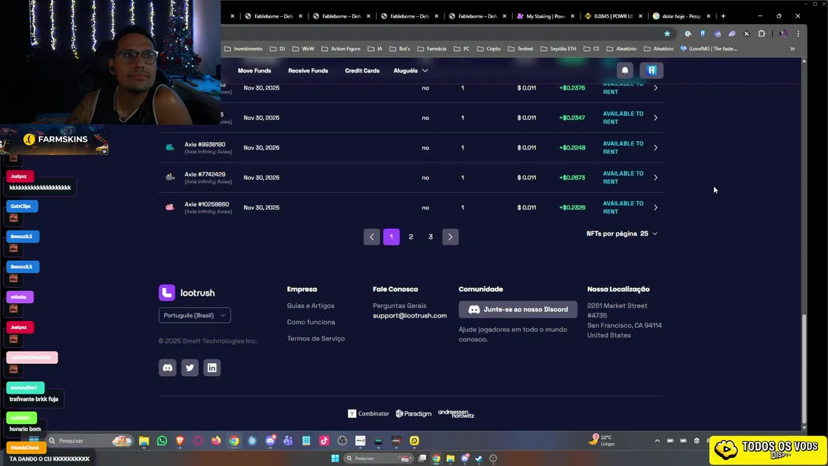Click the Axie #9938180 name text

click(205, 144)
